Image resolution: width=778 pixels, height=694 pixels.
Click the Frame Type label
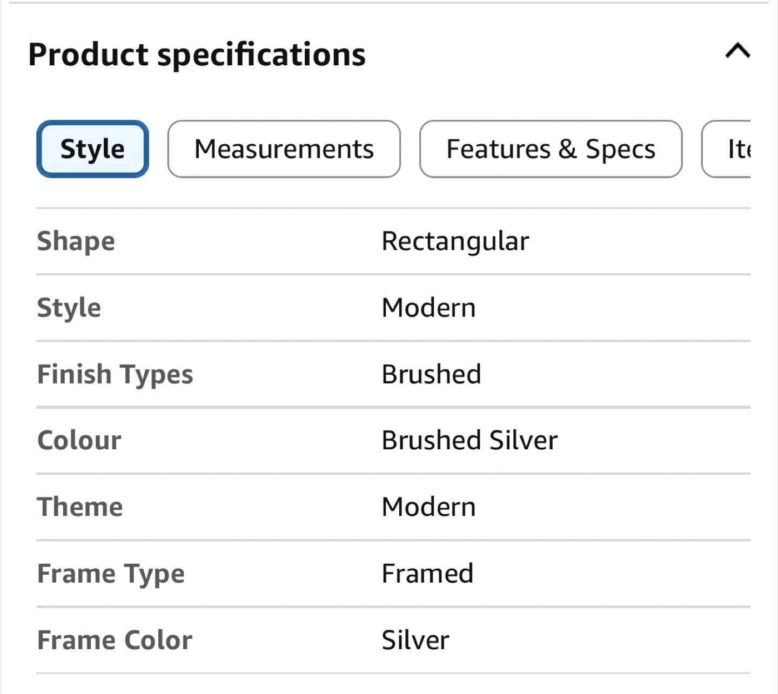[x=111, y=574]
